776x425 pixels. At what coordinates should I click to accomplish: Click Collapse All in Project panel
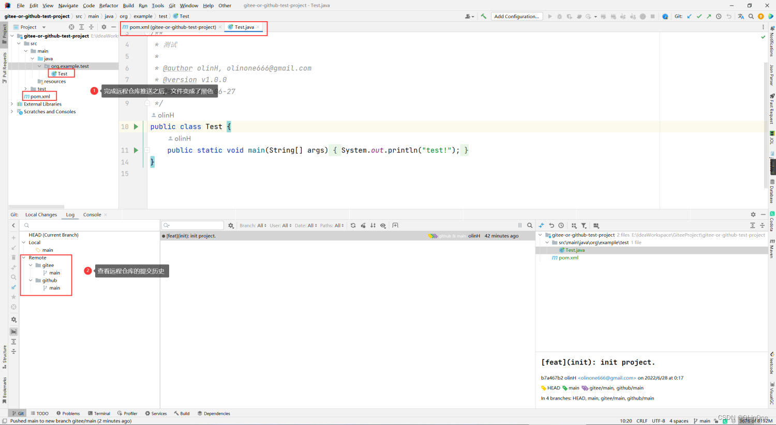pos(91,27)
